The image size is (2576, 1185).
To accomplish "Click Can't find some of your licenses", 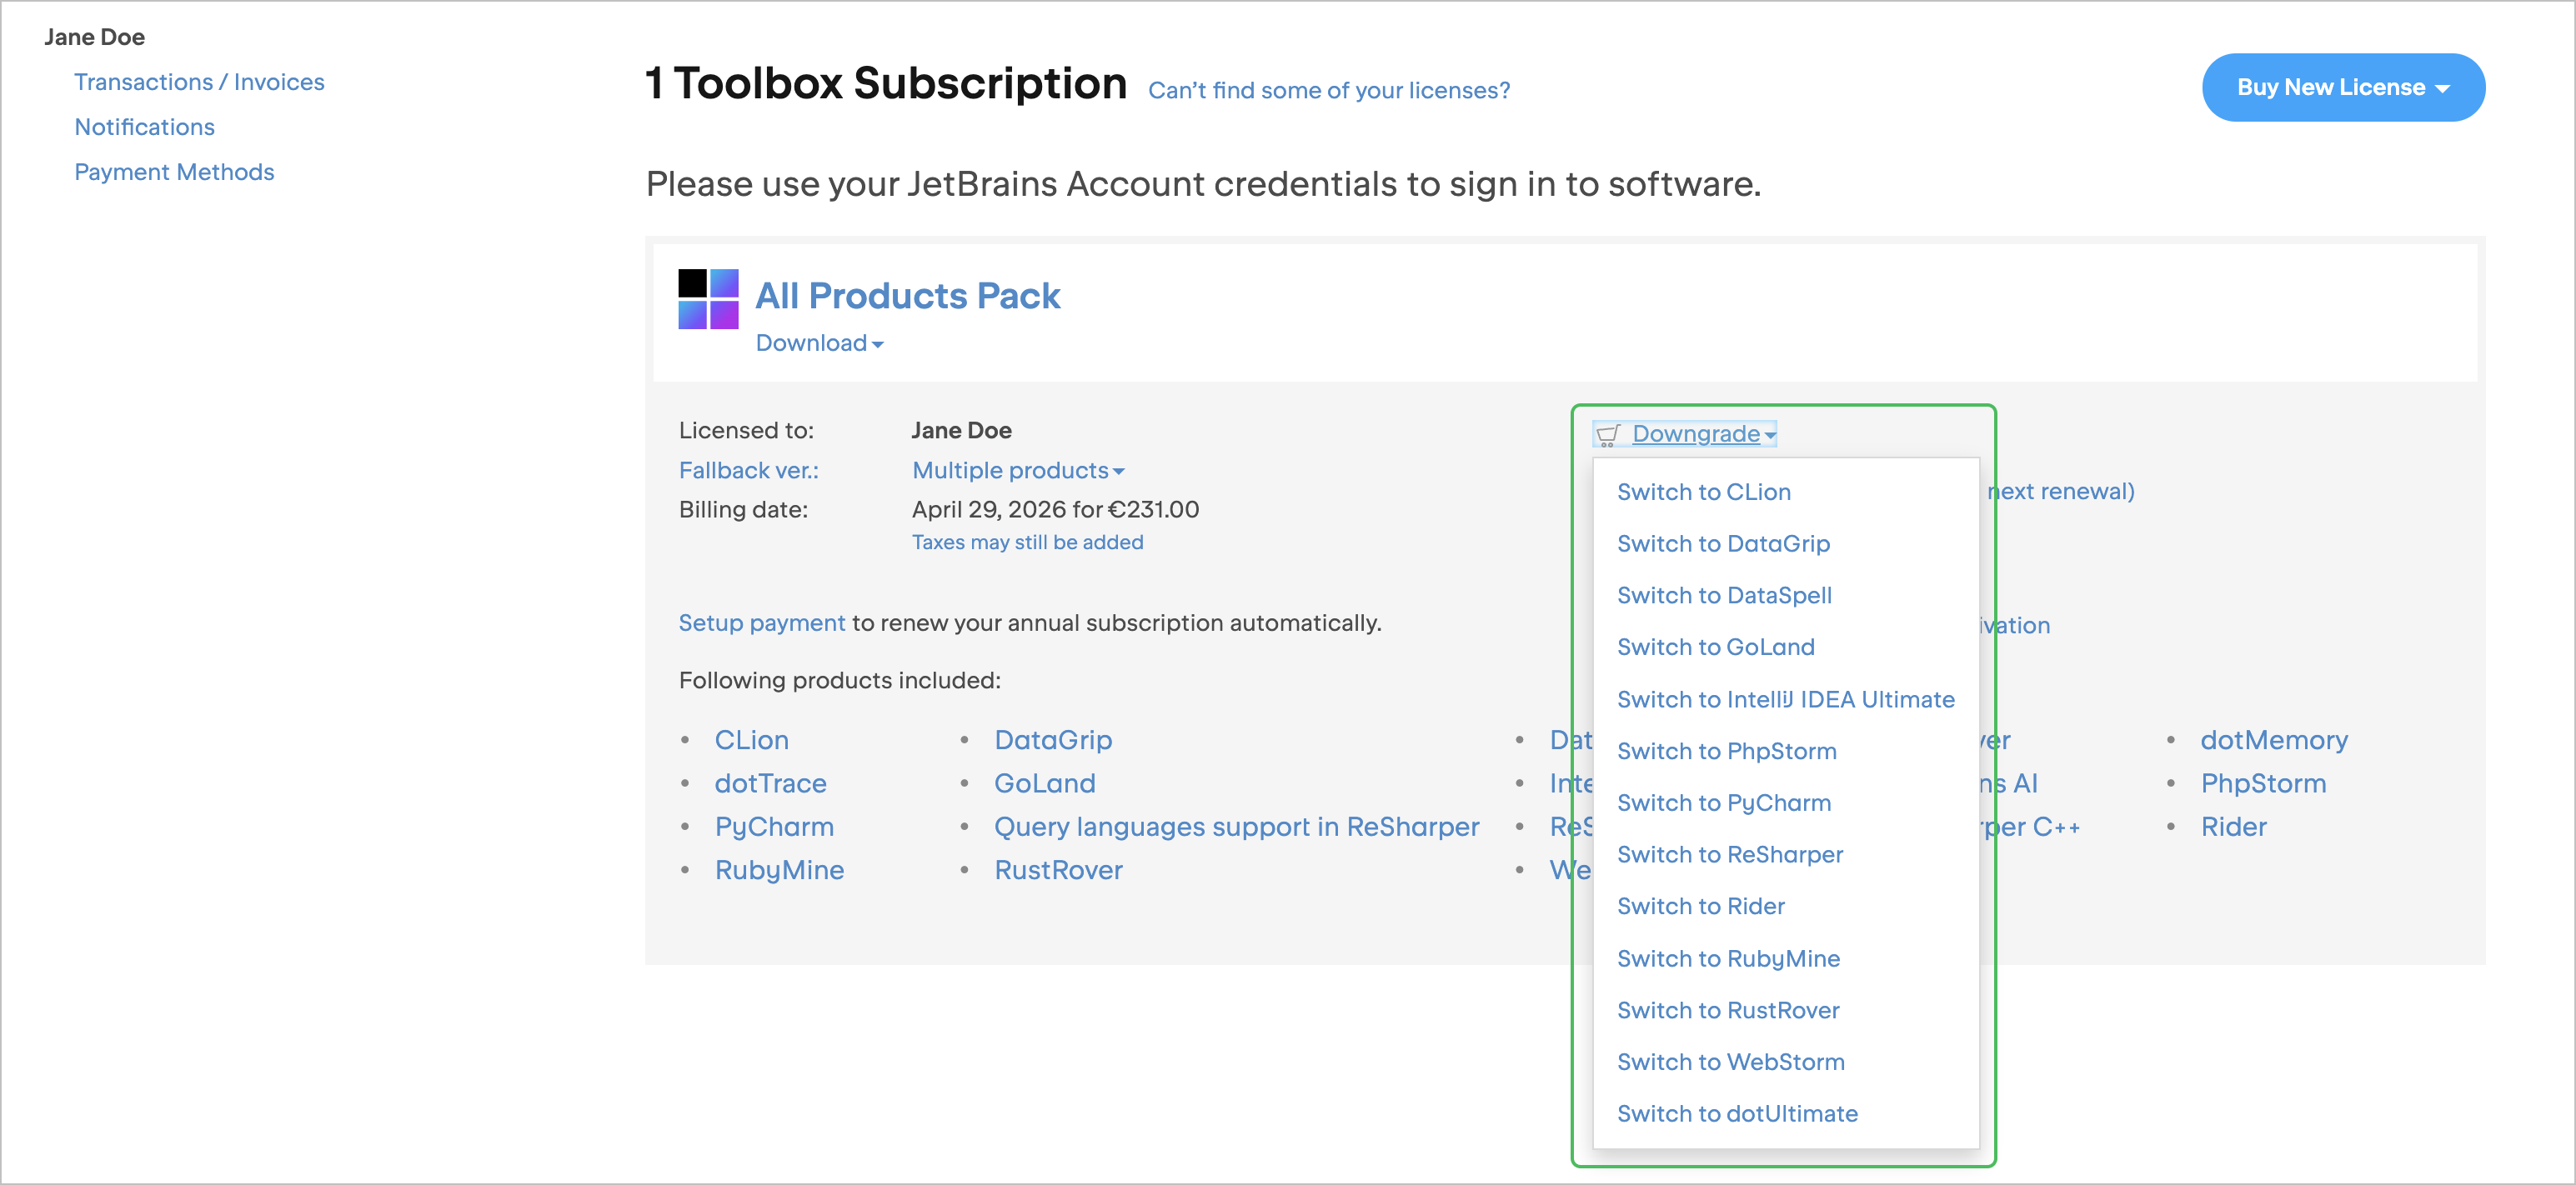I will [x=1328, y=91].
